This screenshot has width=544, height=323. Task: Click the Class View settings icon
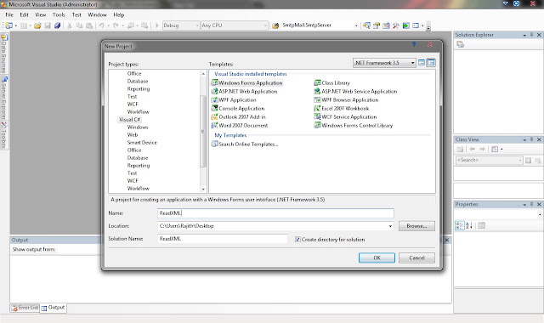pyautogui.click(x=495, y=149)
